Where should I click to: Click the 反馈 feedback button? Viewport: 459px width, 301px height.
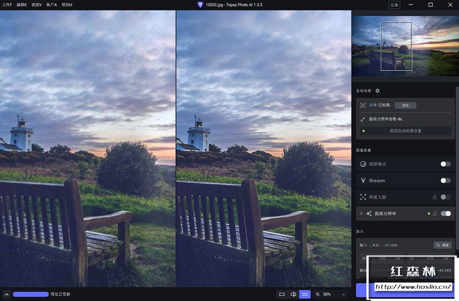tap(394, 5)
